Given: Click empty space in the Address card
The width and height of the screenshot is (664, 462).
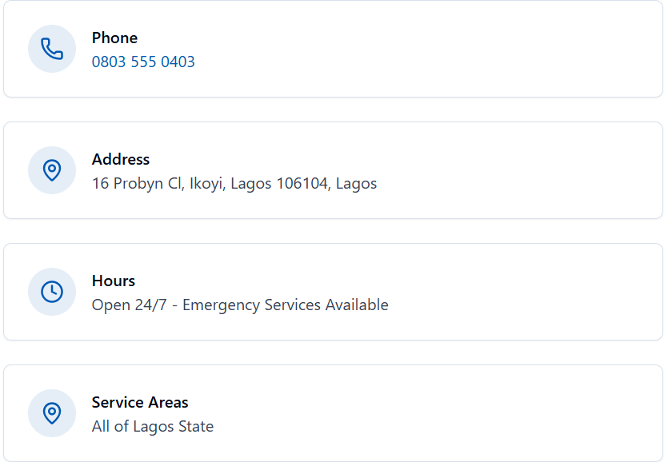Looking at the screenshot, I should pyautogui.click(x=508, y=170).
